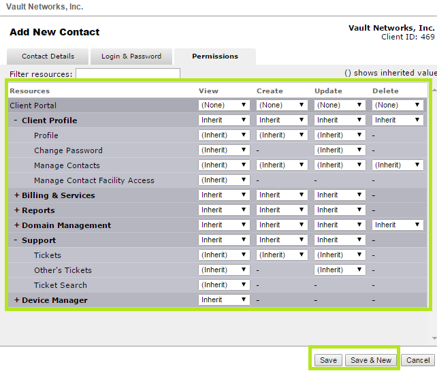Viewport: 437px width, 371px height.
Task: Expand the Reports resource node
Action: (x=16, y=210)
